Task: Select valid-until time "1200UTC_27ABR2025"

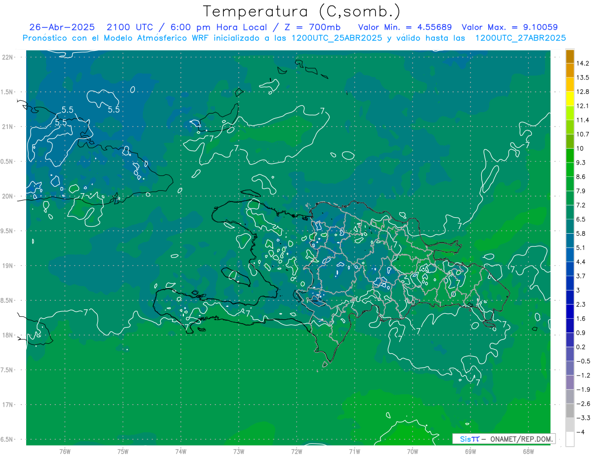Action: 520,38
